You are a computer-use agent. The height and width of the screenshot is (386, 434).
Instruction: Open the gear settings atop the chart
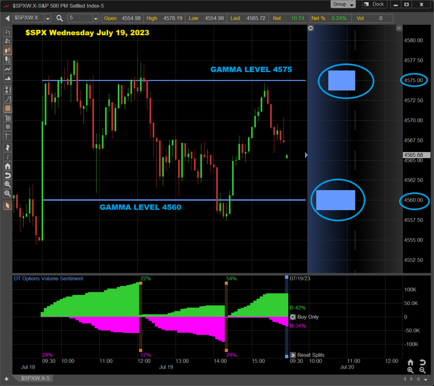[x=311, y=28]
